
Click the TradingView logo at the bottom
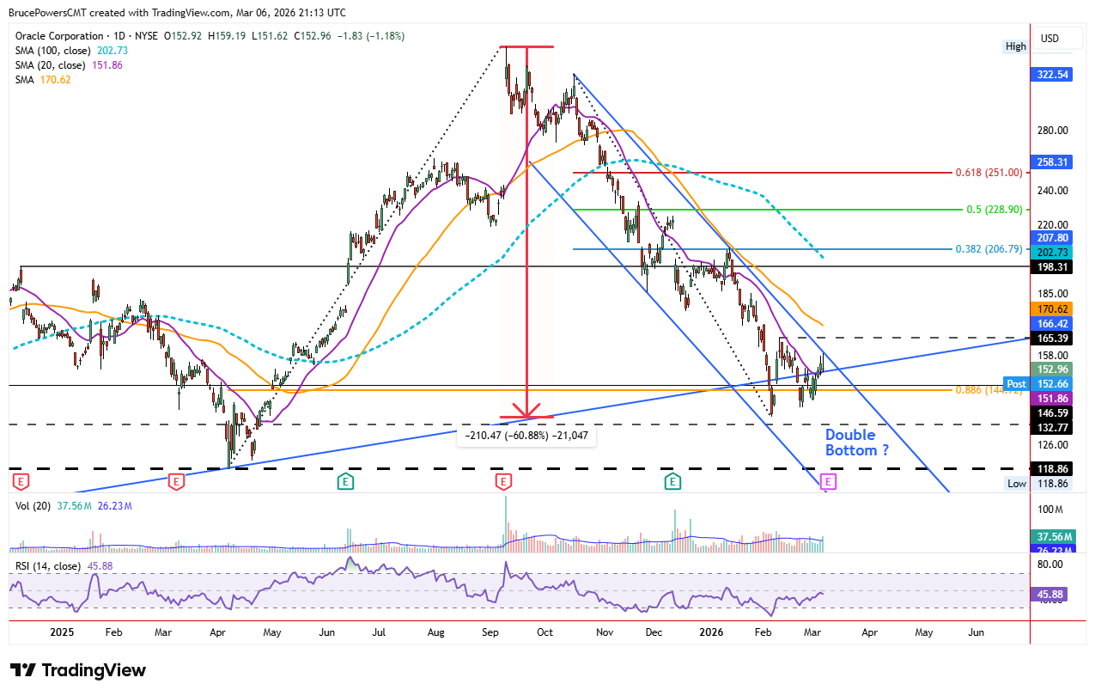78,670
